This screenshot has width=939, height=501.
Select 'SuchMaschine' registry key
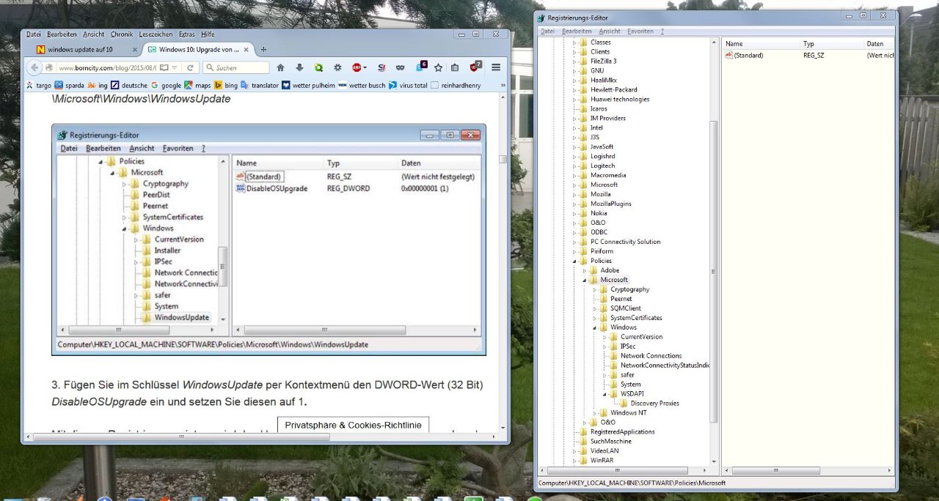[x=610, y=442]
